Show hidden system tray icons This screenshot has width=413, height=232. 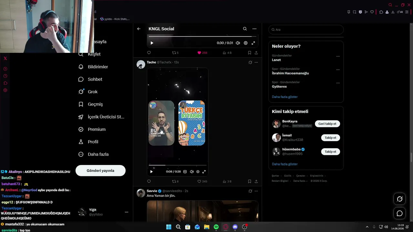click(x=367, y=227)
